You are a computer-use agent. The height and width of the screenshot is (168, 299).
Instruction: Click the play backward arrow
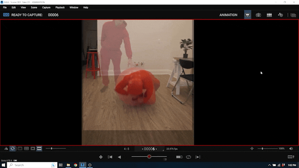[120, 157]
